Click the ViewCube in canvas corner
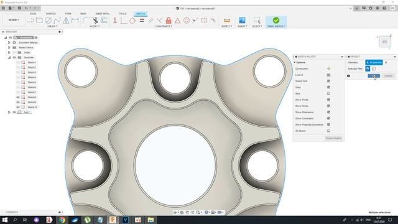The width and height of the screenshot is (398, 224). tap(384, 42)
